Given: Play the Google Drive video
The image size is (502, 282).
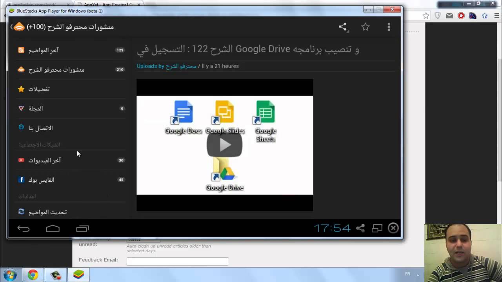Looking at the screenshot, I should point(224,145).
